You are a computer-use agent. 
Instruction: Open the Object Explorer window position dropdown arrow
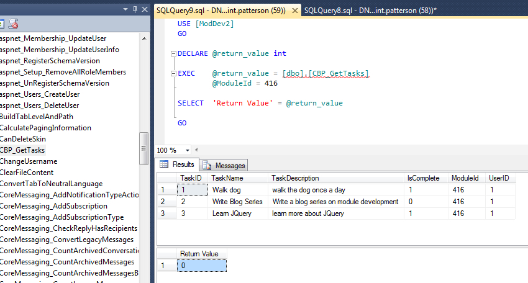click(125, 9)
